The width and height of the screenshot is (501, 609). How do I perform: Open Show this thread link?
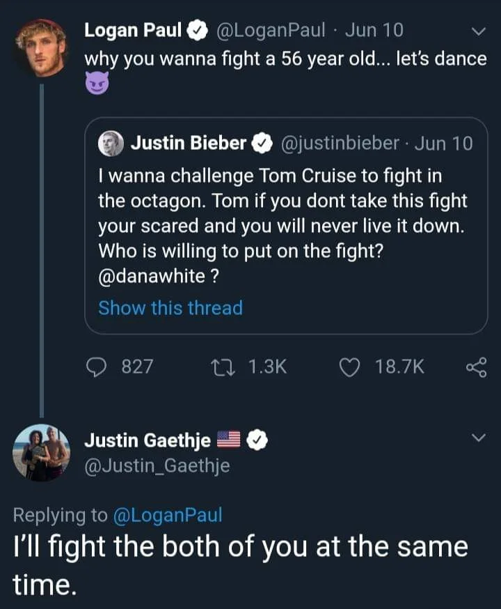tap(170, 308)
